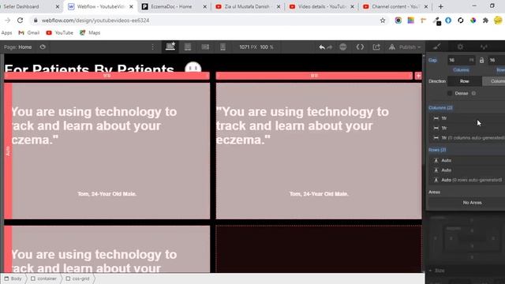Set grid Direction to Column

click(494, 81)
